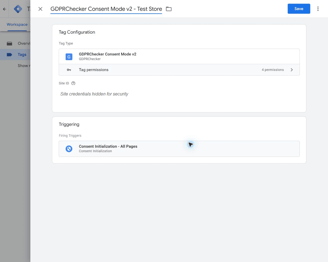Switch to Workspace tab in background
The image size is (328, 262).
click(x=17, y=25)
